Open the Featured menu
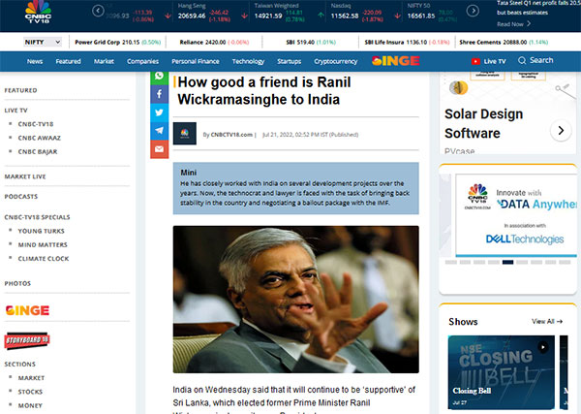The width and height of the screenshot is (581, 414). click(68, 61)
